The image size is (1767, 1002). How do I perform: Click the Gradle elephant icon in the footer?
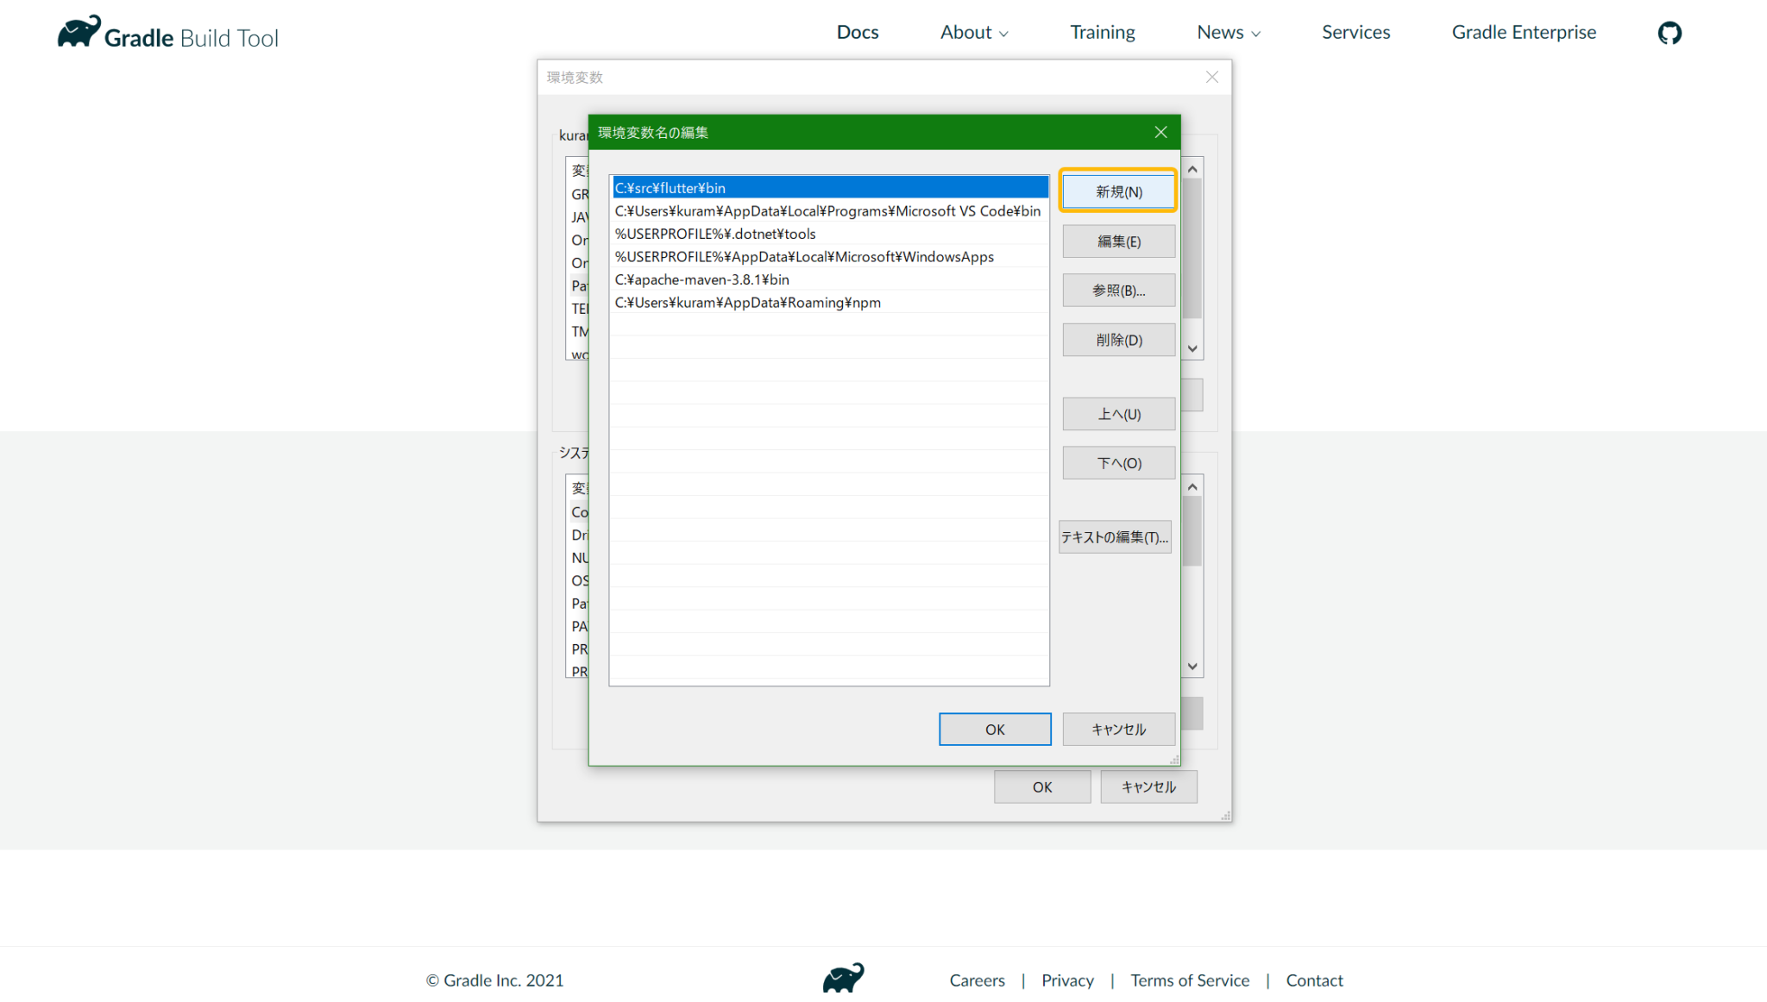pos(844,979)
